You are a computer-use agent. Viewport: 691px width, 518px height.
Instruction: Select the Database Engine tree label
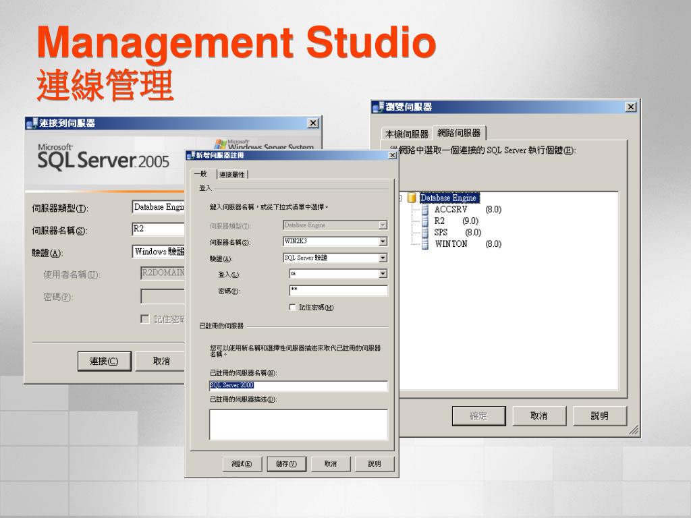449,198
